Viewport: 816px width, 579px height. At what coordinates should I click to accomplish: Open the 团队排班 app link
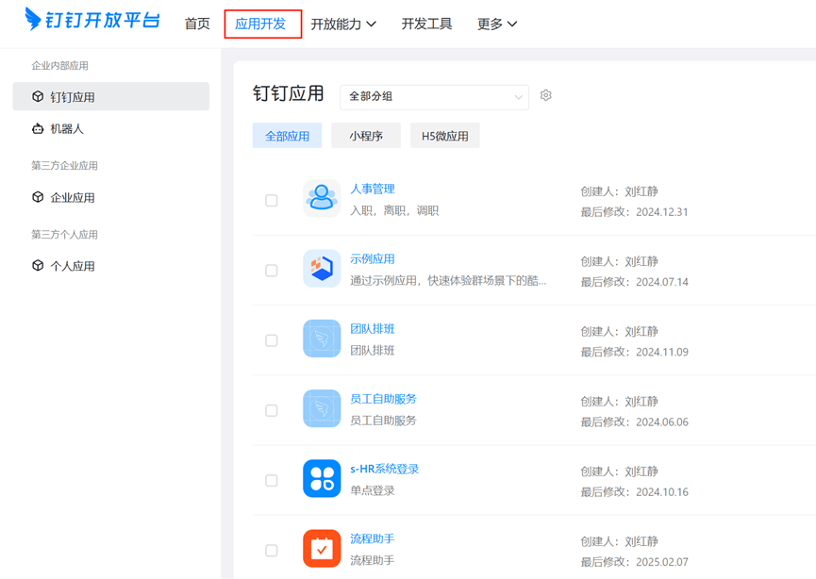point(373,329)
